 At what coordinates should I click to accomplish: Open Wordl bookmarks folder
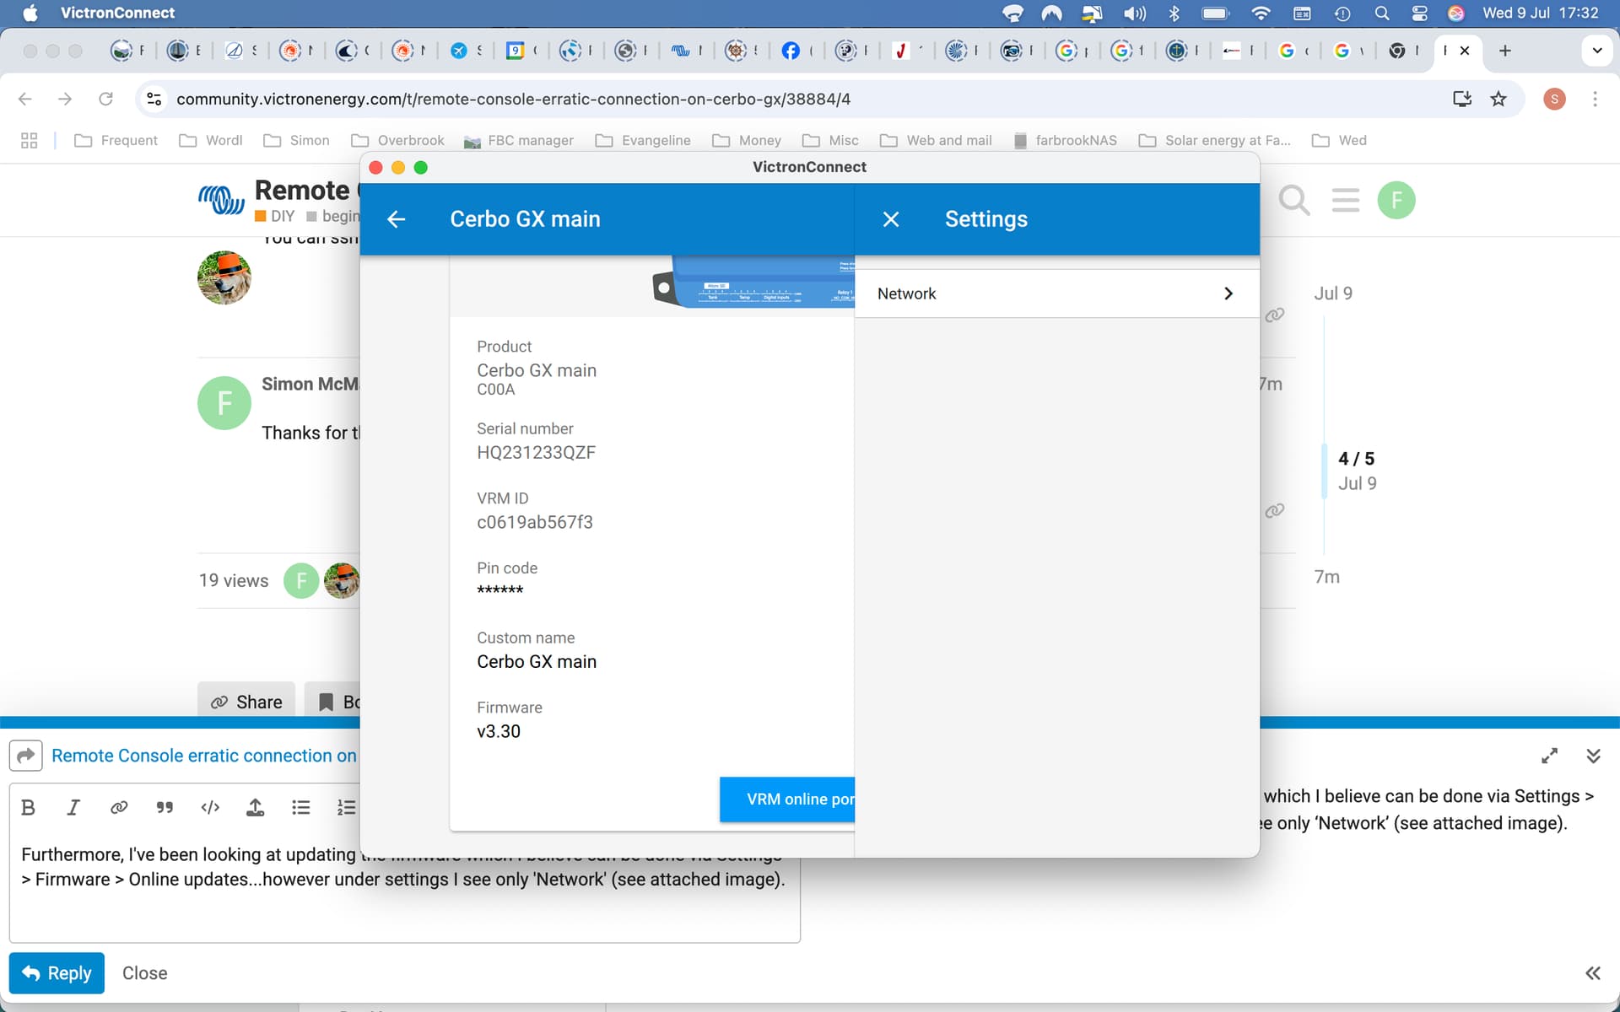tap(211, 140)
